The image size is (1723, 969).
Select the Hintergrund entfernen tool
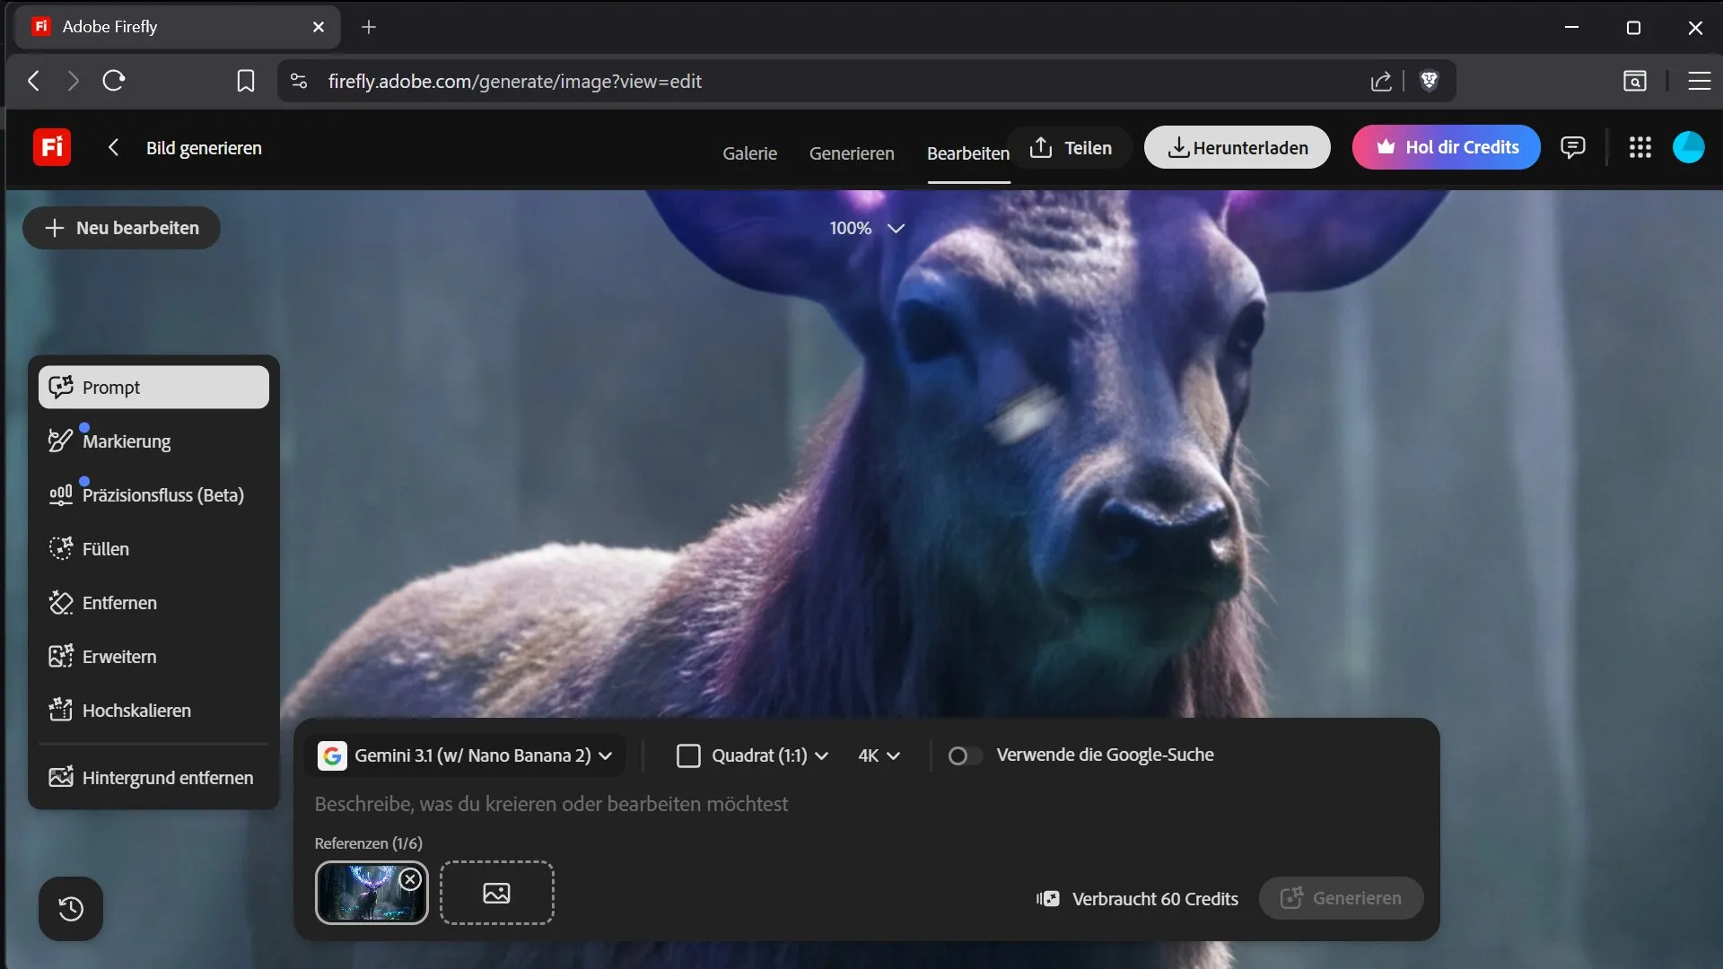153,777
